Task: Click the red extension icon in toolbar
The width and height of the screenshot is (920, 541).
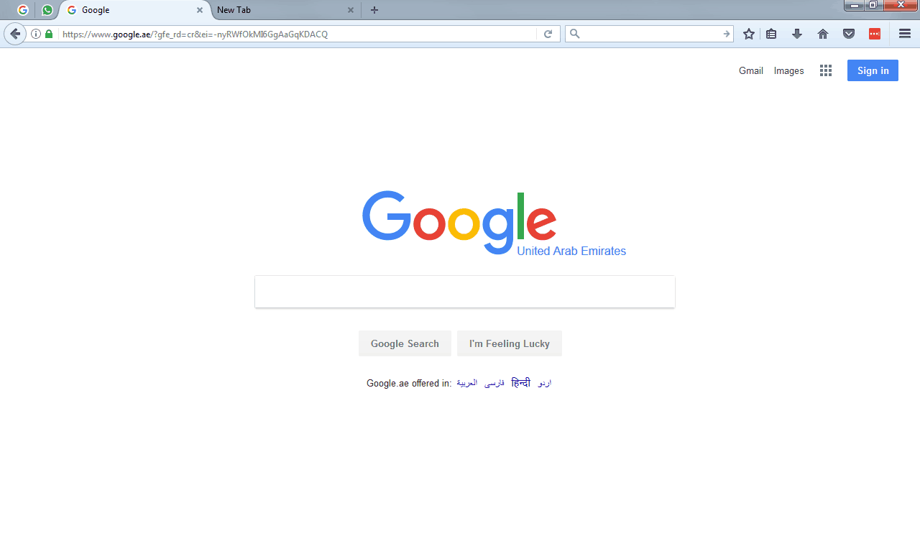Action: coord(875,34)
